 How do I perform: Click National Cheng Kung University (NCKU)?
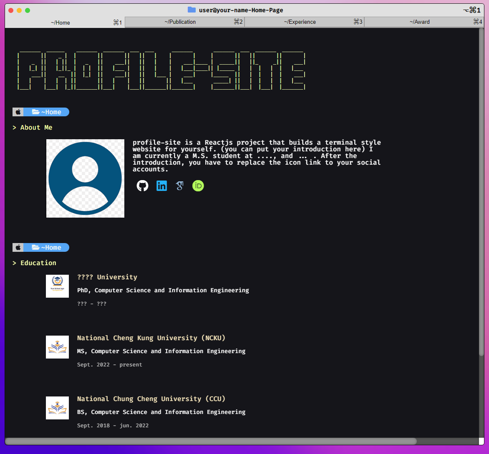151,338
